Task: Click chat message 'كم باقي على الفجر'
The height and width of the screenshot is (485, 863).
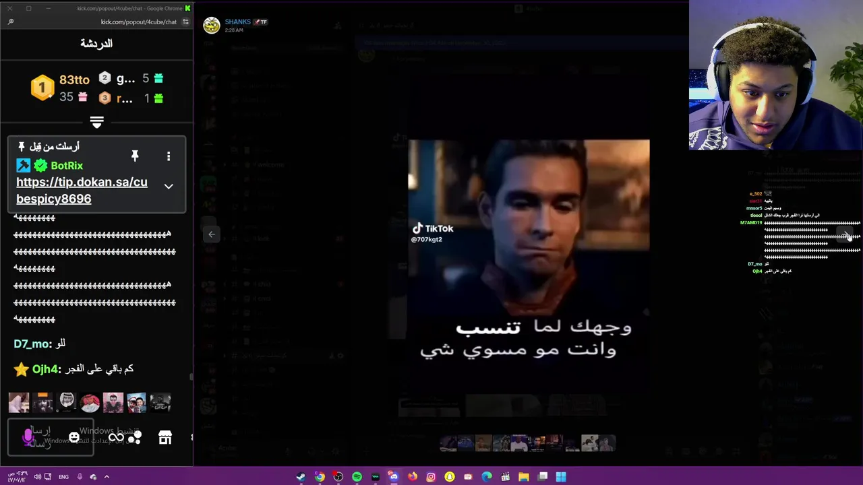Action: [98, 369]
